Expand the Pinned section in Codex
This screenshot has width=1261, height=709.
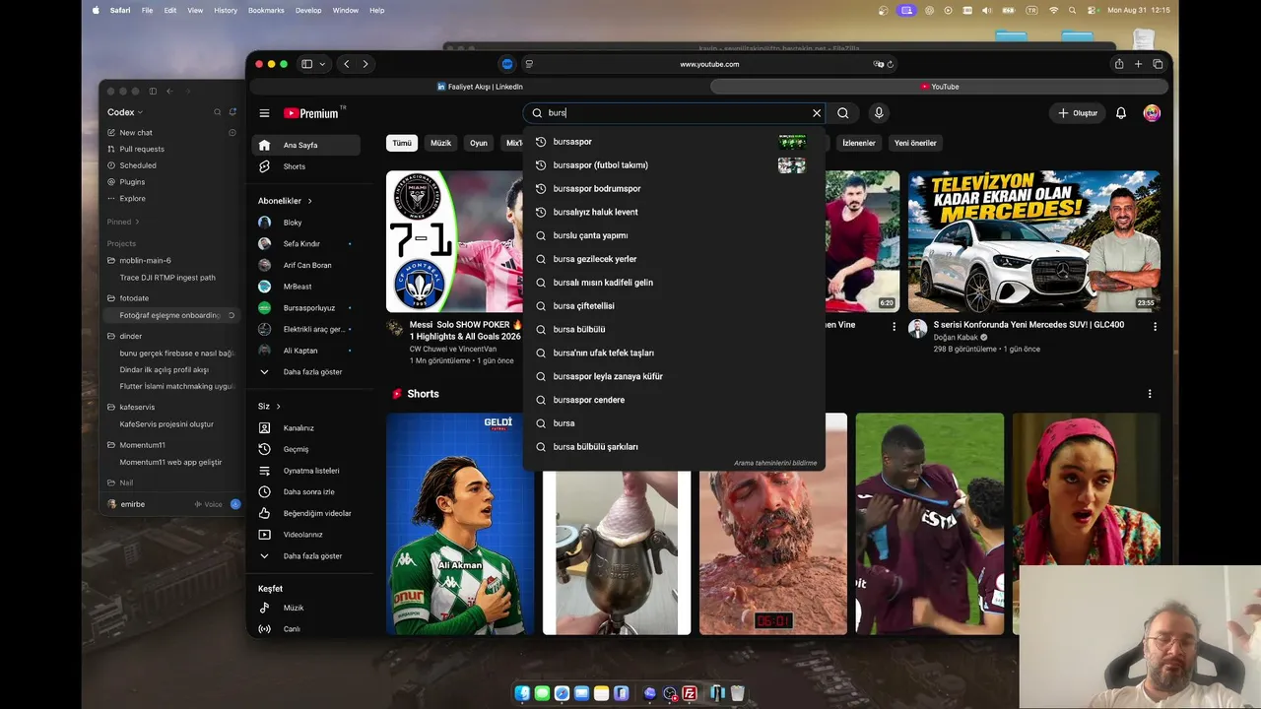pos(123,222)
